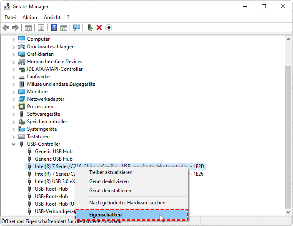Click the Grafikkarten display adapter icon
Image resolution: width=293 pixels, height=226 pixels.
click(x=22, y=54)
